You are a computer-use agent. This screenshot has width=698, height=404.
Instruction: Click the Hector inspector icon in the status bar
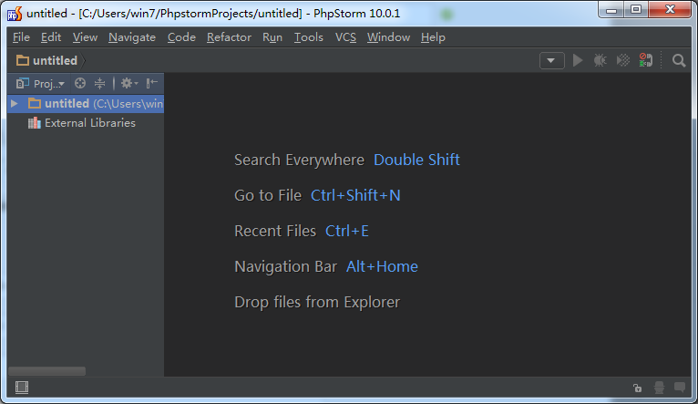pyautogui.click(x=658, y=388)
